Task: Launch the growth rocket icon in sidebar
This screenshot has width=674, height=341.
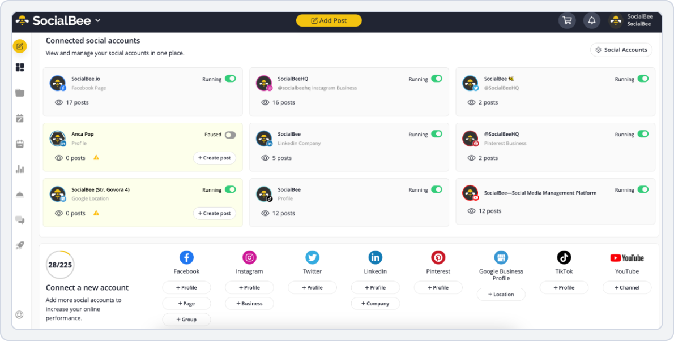Action: [19, 245]
